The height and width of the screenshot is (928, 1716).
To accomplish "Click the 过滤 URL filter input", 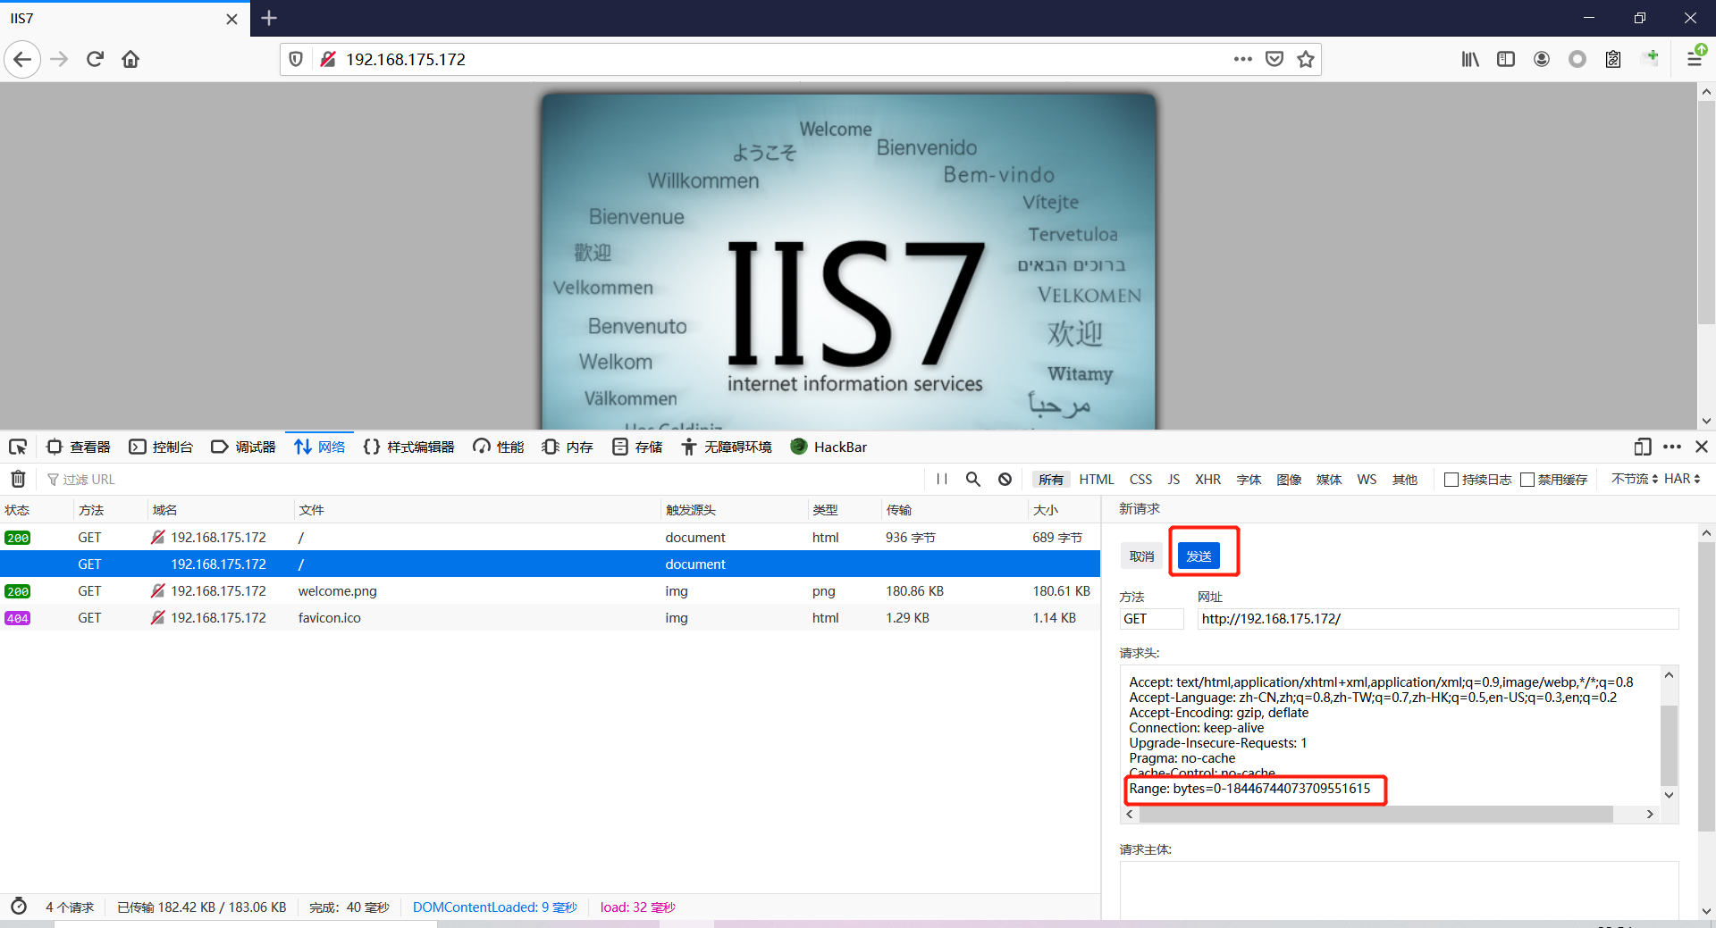I will [483, 480].
